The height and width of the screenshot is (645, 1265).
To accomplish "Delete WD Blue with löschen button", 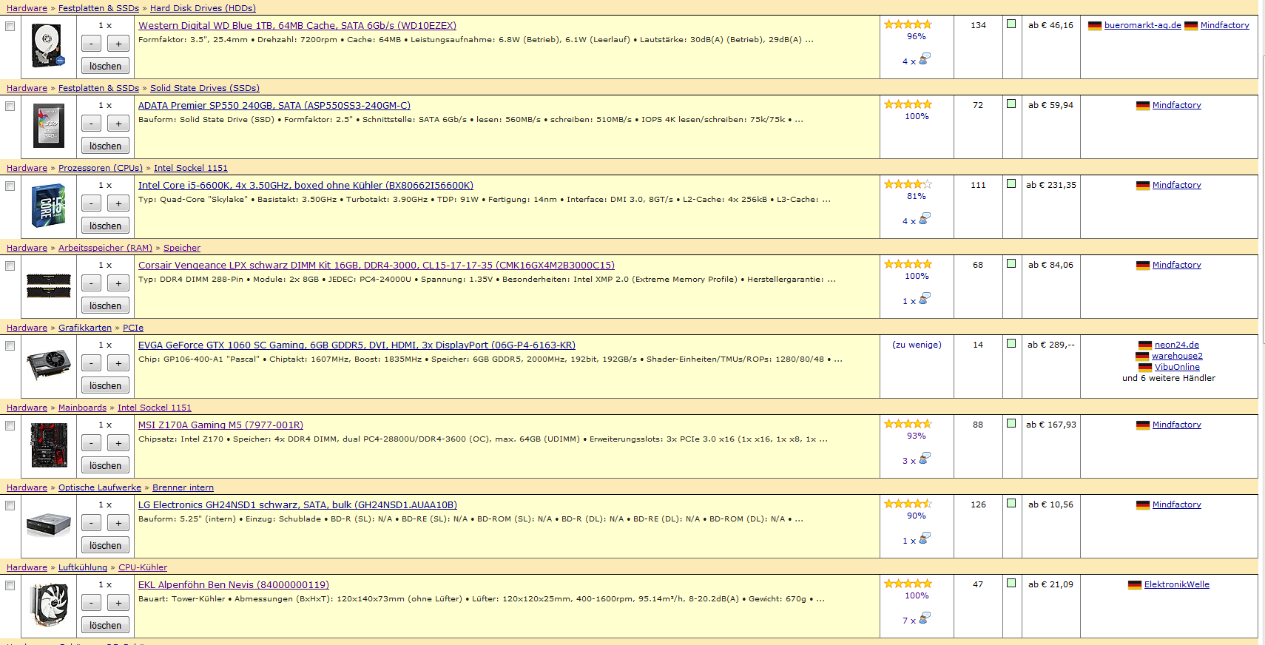I will click(x=105, y=66).
